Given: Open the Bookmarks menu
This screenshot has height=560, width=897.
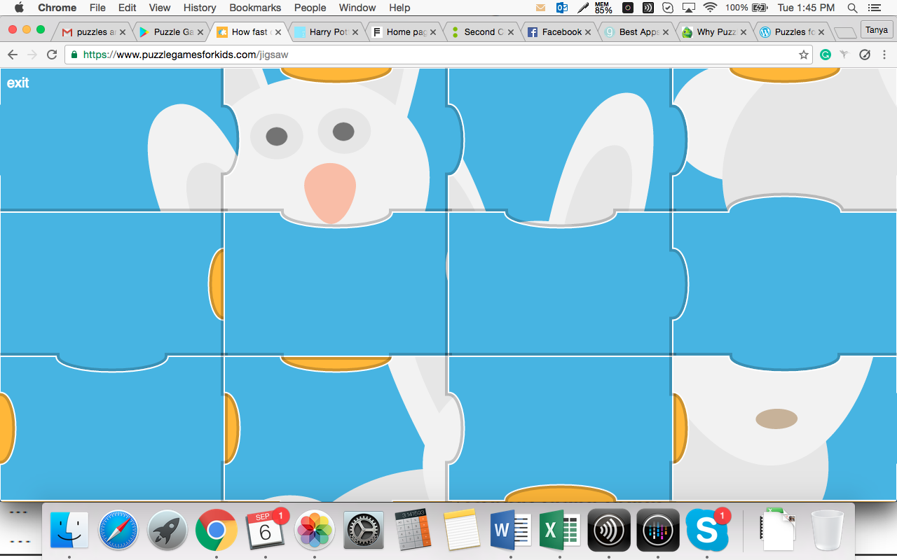Looking at the screenshot, I should pyautogui.click(x=255, y=8).
